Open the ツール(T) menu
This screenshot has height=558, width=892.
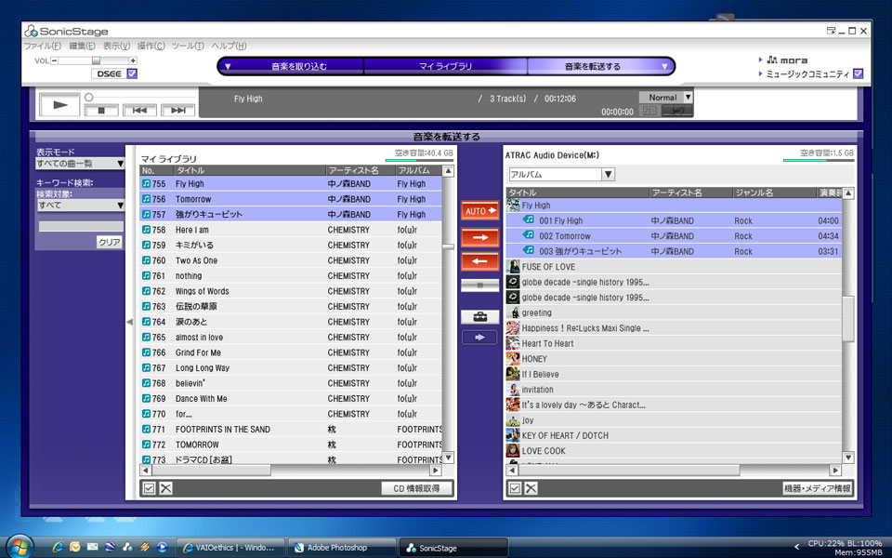tap(188, 46)
